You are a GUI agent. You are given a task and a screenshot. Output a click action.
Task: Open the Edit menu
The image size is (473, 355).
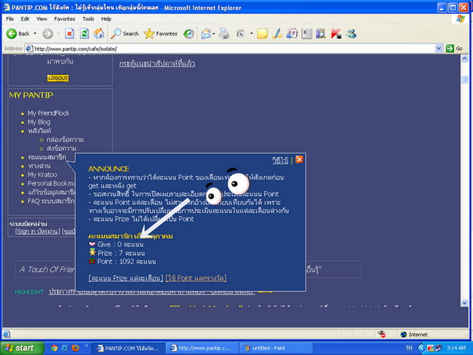coord(25,19)
